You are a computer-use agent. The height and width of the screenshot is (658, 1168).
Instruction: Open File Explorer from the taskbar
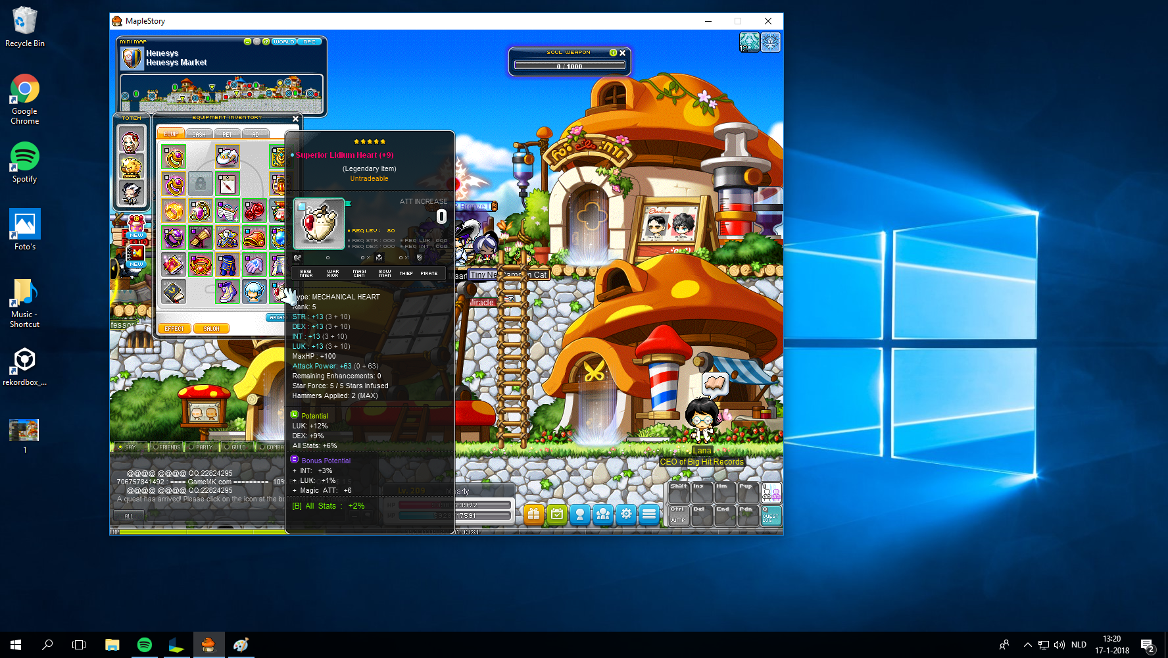coord(112,645)
